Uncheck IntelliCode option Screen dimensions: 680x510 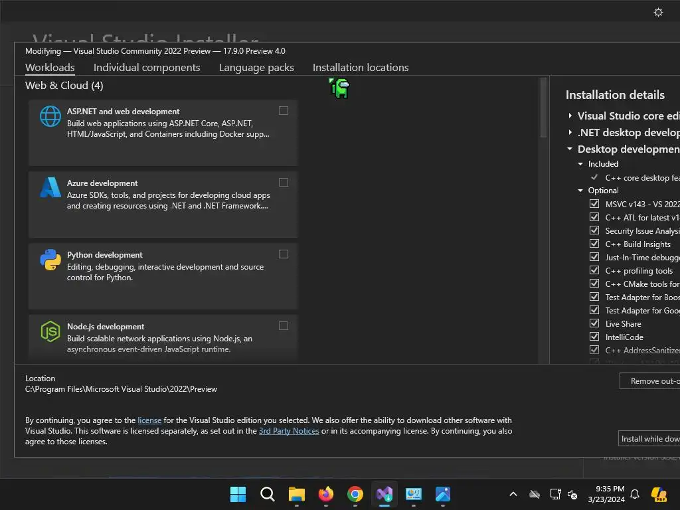(x=594, y=337)
